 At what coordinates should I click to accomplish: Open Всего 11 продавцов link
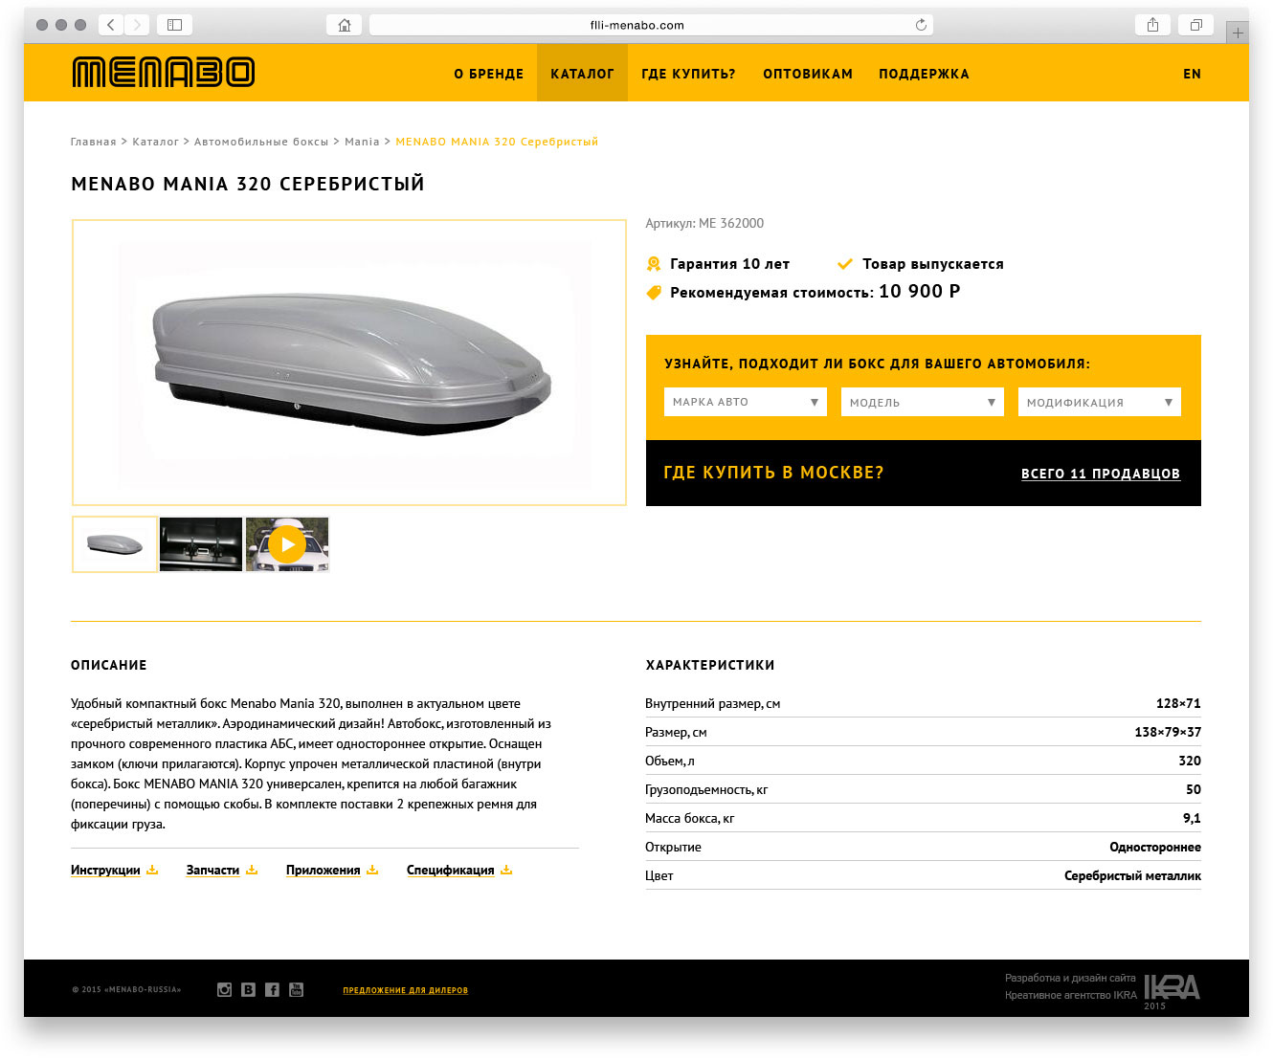[1101, 474]
